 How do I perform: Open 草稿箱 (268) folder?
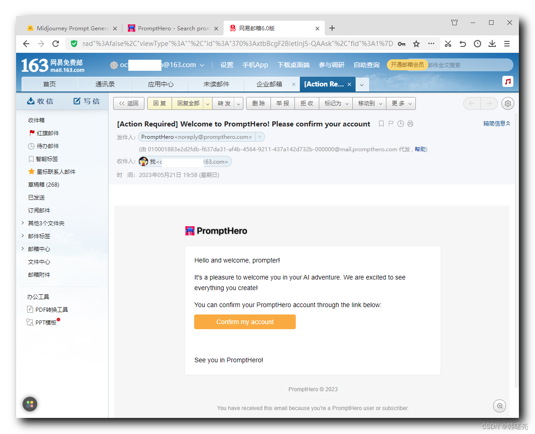[44, 185]
